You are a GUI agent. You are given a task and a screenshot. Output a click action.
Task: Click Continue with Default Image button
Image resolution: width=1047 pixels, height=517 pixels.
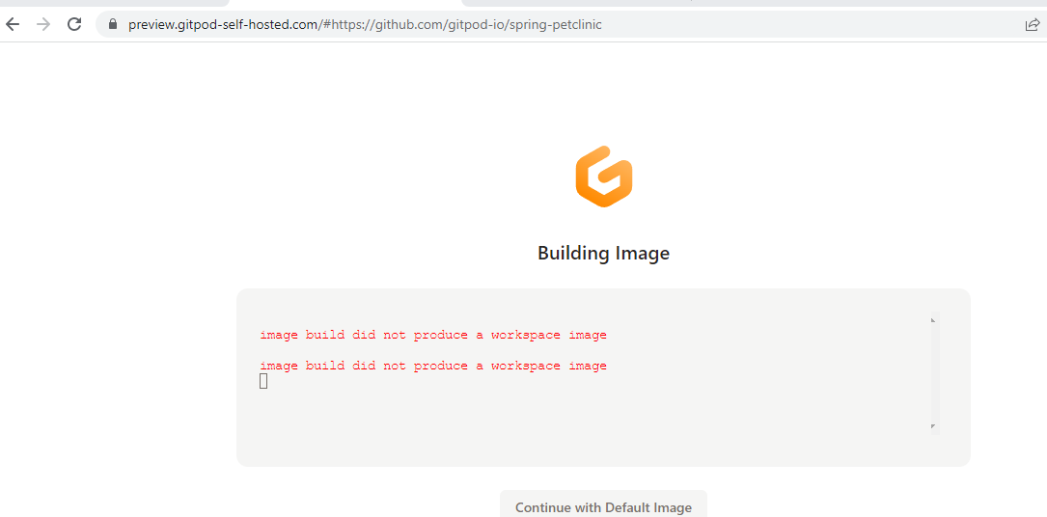[603, 507]
